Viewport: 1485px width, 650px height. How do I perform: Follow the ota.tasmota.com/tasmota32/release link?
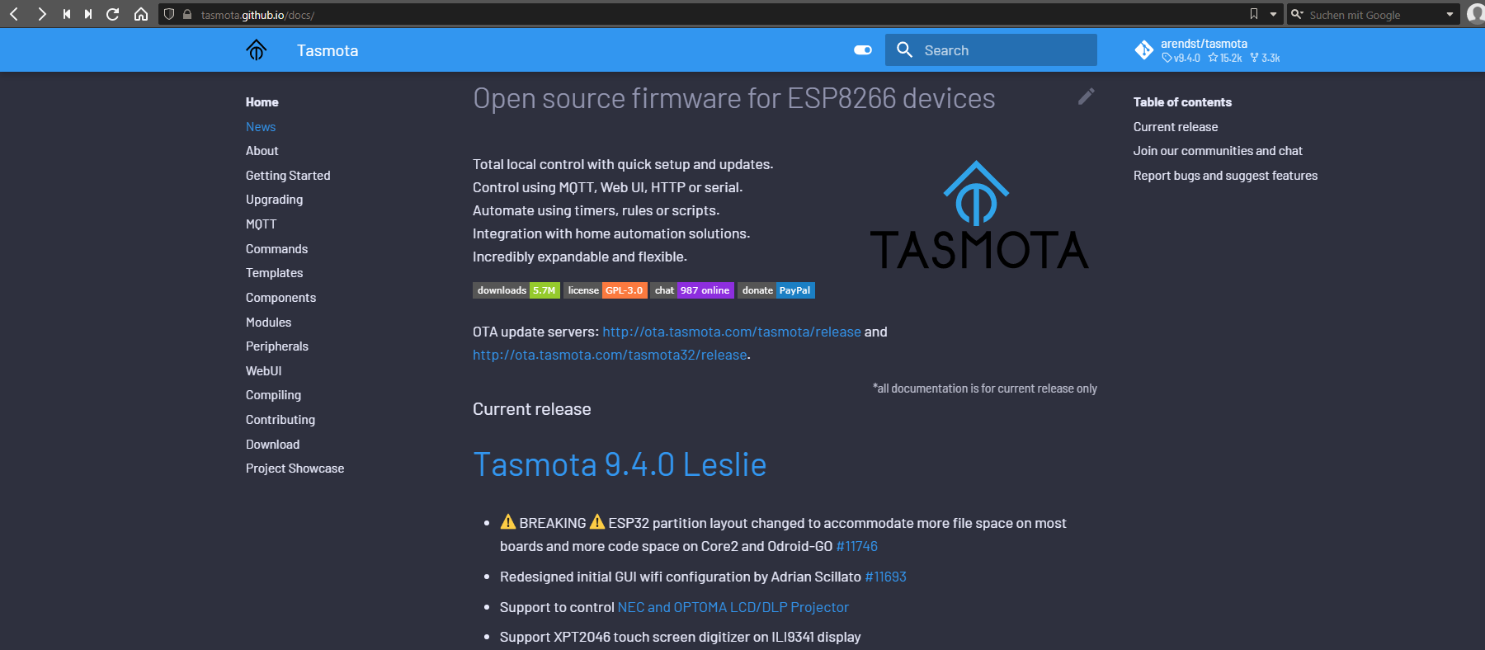coord(610,355)
